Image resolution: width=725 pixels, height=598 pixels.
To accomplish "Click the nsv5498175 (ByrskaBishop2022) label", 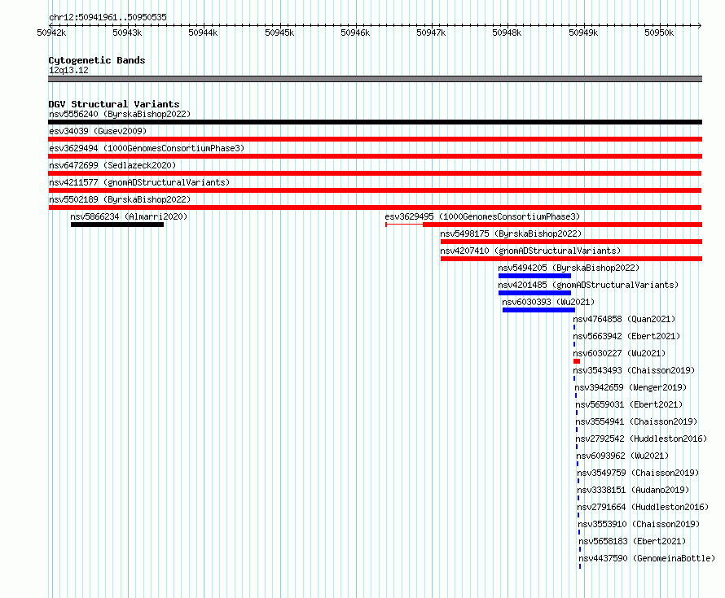I will (511, 234).
